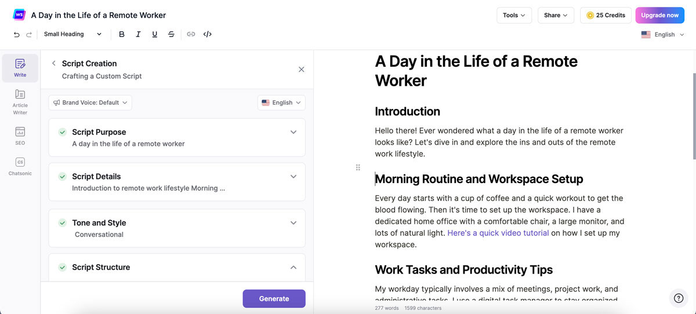Open the help question mark button
Image resolution: width=696 pixels, height=314 pixels.
(679, 298)
